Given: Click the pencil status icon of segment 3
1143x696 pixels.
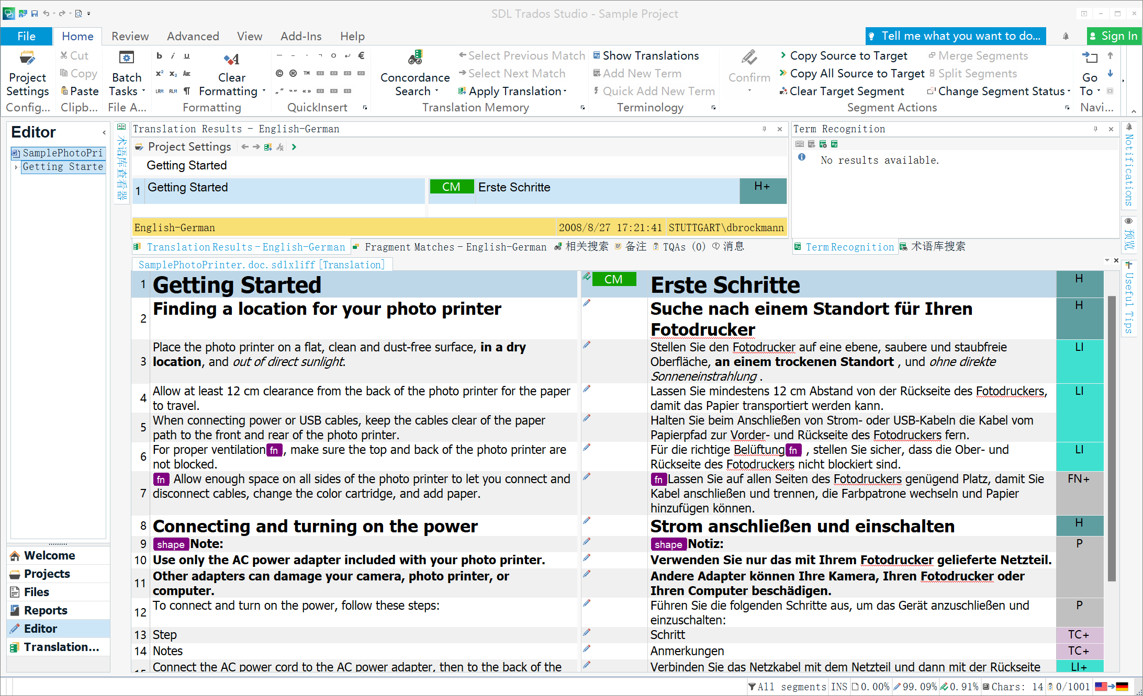Looking at the screenshot, I should click(587, 345).
